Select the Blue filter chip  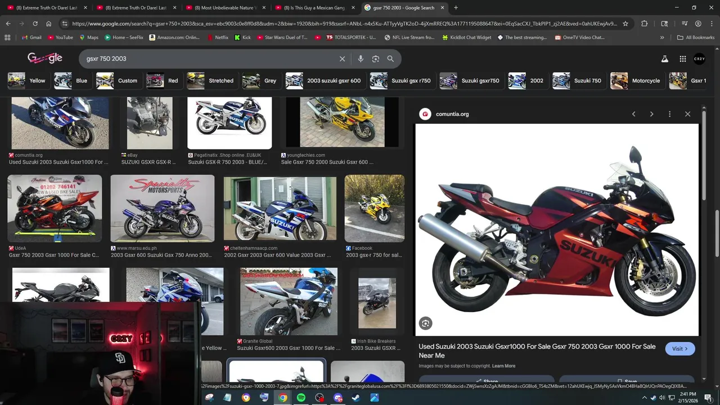click(71, 80)
